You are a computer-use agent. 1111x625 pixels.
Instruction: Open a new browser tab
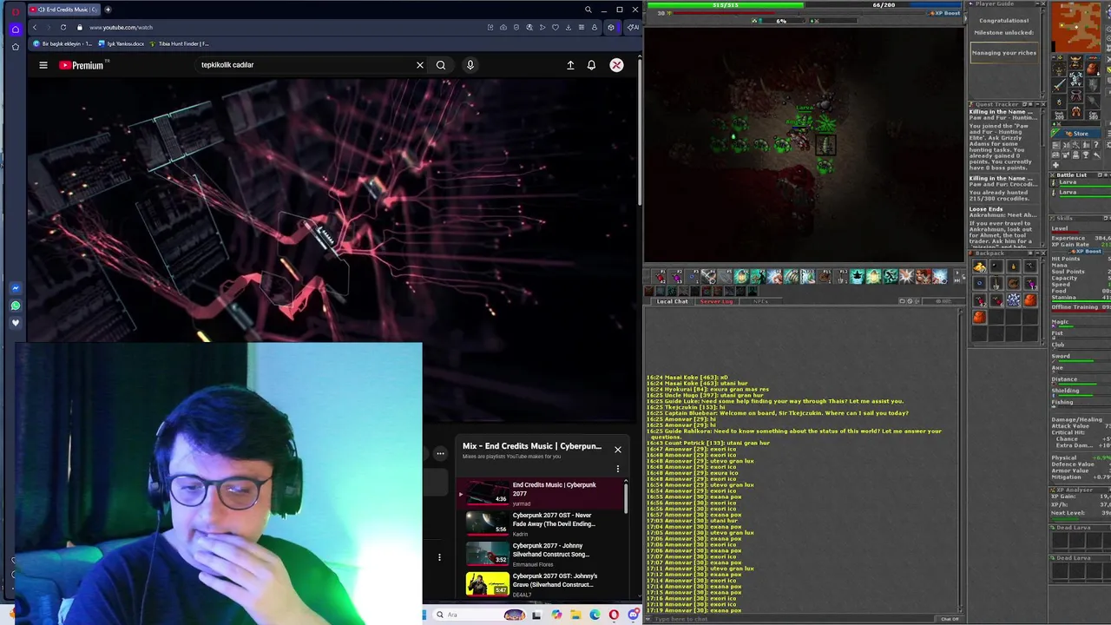click(108, 10)
